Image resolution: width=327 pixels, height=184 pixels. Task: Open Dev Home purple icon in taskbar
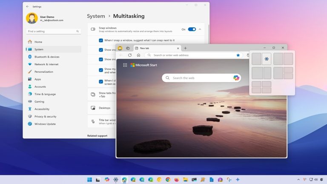pos(220,180)
